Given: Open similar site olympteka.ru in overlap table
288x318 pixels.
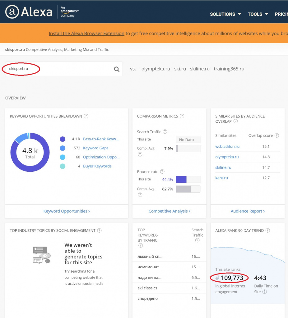Looking at the screenshot, I should (227, 157).
